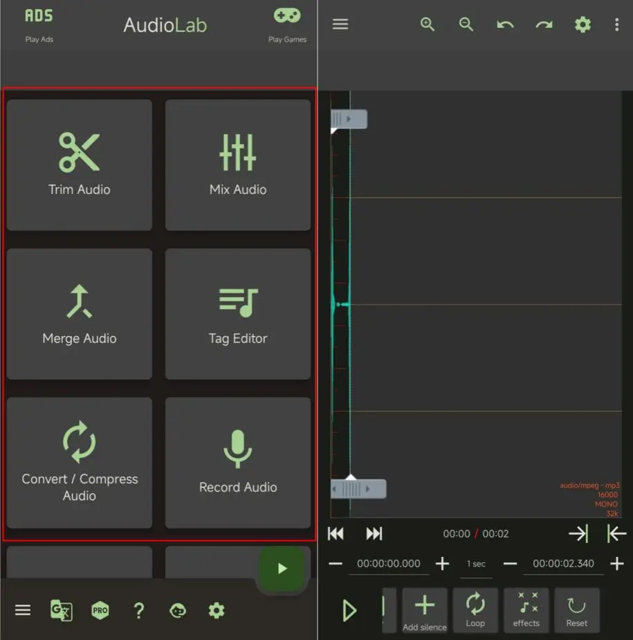Jump playhead to the end marker

click(578, 533)
